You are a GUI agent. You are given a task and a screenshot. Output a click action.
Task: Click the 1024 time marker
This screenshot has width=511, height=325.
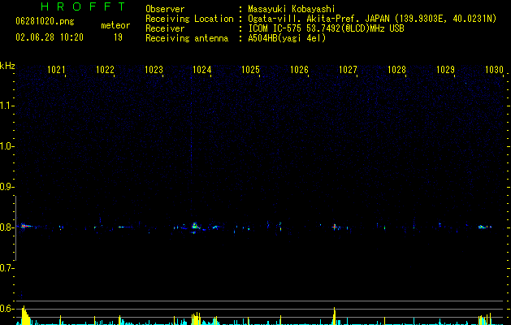tap(202, 70)
